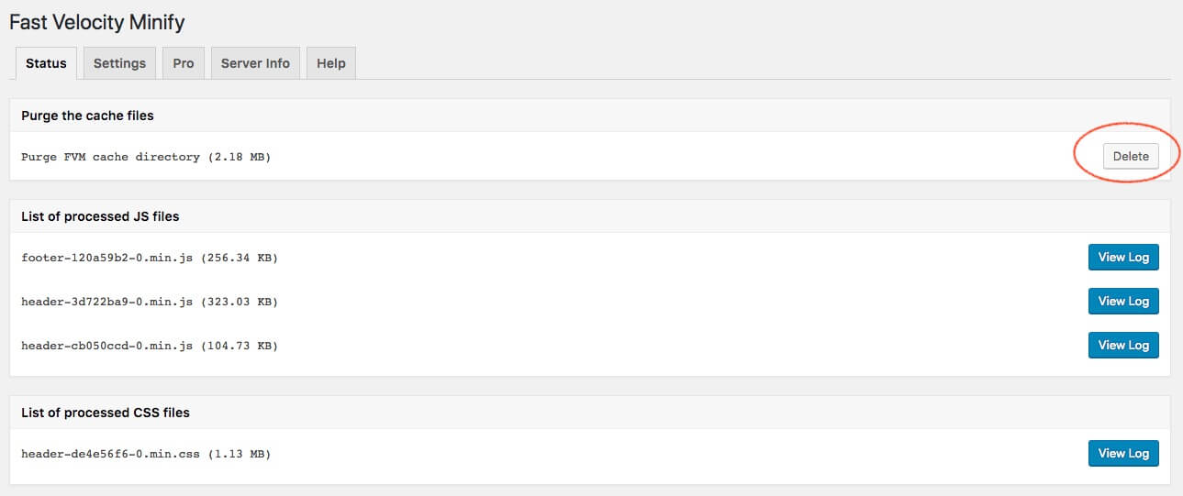The height and width of the screenshot is (496, 1183).
Task: Click View Log beside header-cb050ccd-0.min.js
Action: coord(1123,346)
